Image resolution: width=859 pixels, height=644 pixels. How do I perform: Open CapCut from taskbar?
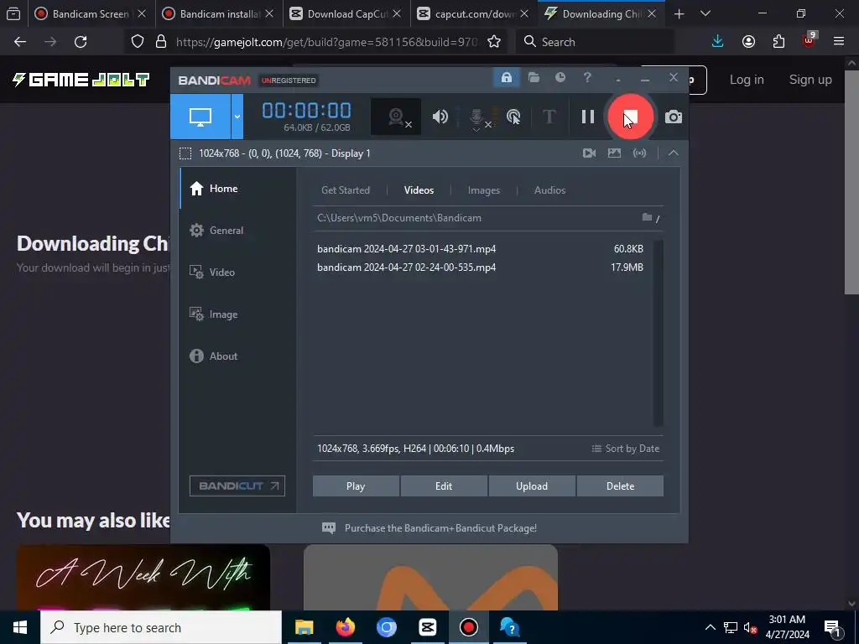[427, 627]
